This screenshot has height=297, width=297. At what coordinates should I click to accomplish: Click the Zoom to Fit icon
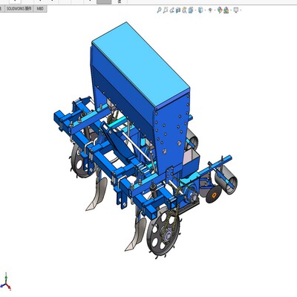click(159, 10)
